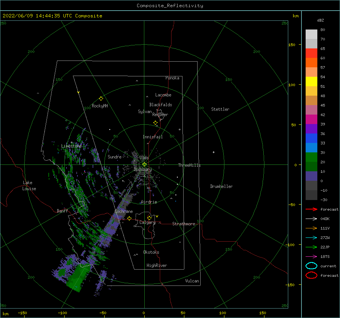
Task: Click the Banff town label
Action: pyautogui.click(x=62, y=211)
